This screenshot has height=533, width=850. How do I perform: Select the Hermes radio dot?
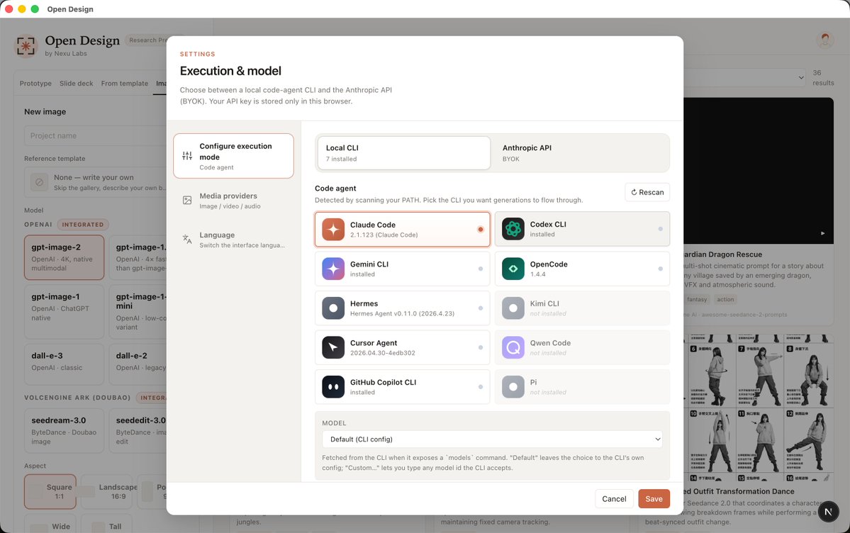pyautogui.click(x=480, y=308)
